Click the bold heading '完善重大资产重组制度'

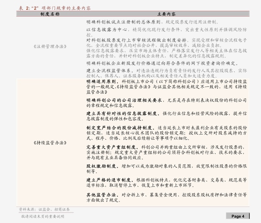112,147
